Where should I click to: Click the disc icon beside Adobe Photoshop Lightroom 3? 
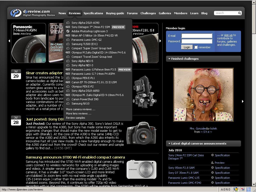68,31
